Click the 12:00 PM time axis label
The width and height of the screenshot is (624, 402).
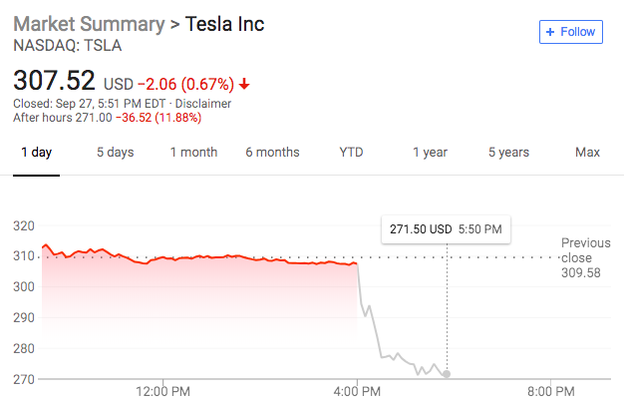click(x=162, y=390)
